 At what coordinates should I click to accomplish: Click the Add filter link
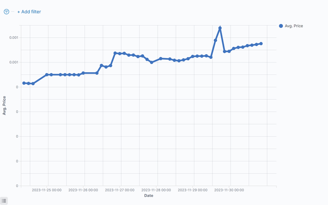(29, 12)
